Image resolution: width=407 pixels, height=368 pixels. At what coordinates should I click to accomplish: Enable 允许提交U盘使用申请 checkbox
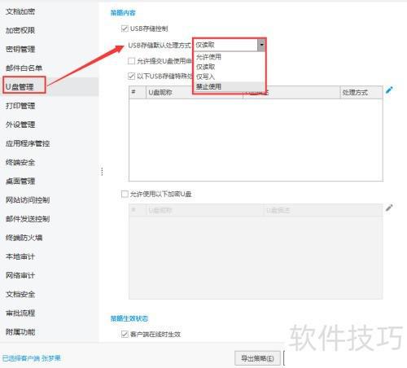tap(131, 61)
